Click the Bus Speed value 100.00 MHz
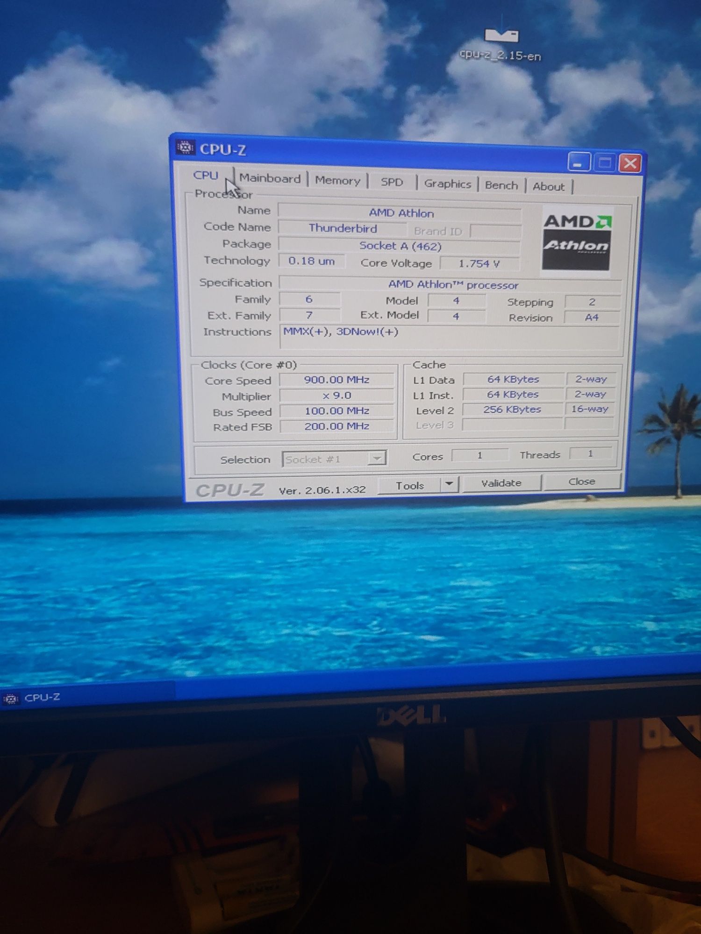This screenshot has height=934, width=701. [x=337, y=410]
